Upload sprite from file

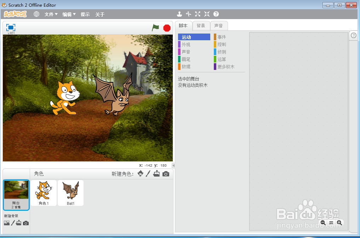pyautogui.click(x=156, y=174)
